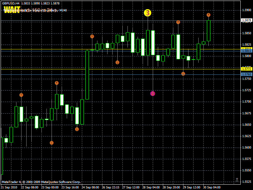
Task: Click the GBPUSD,H4 chart title text
Action: [x=11, y=3]
